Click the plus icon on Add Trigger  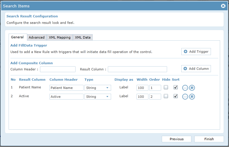[185, 52]
